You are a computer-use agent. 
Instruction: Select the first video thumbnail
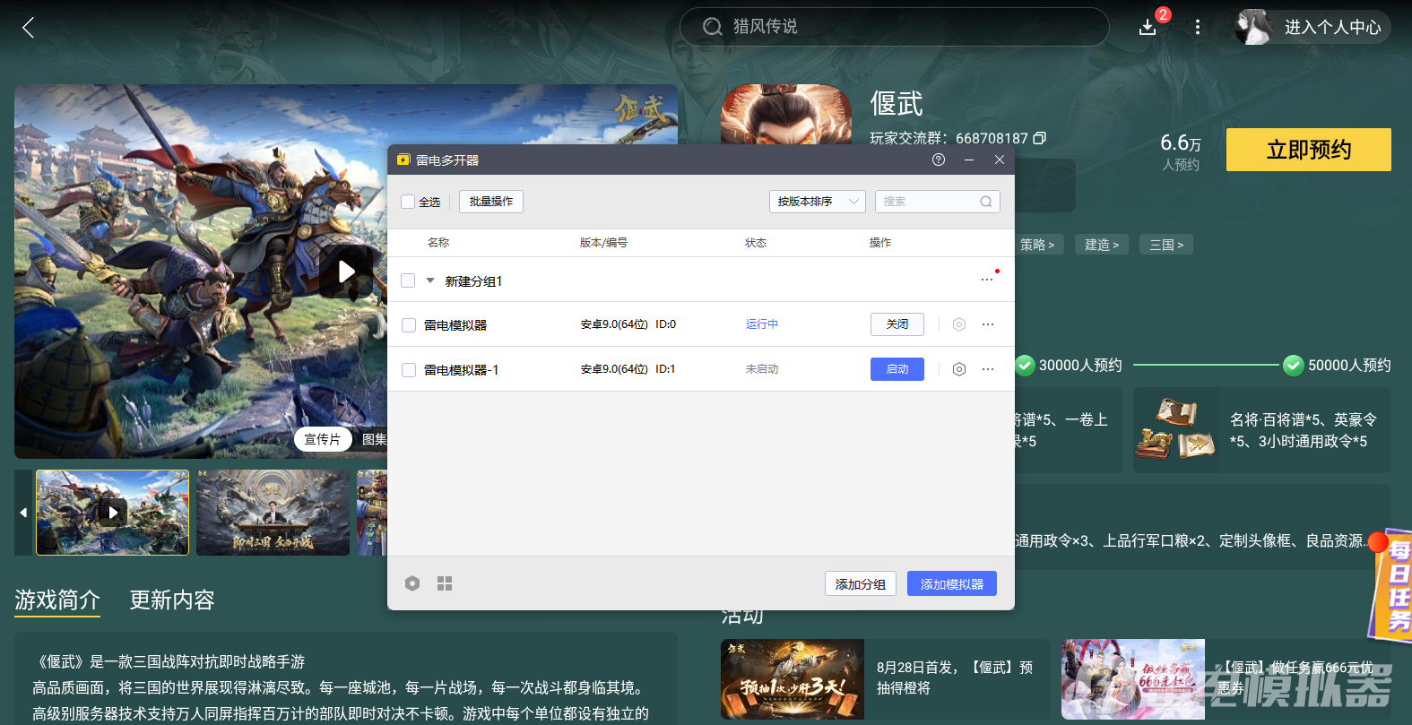pyautogui.click(x=113, y=513)
